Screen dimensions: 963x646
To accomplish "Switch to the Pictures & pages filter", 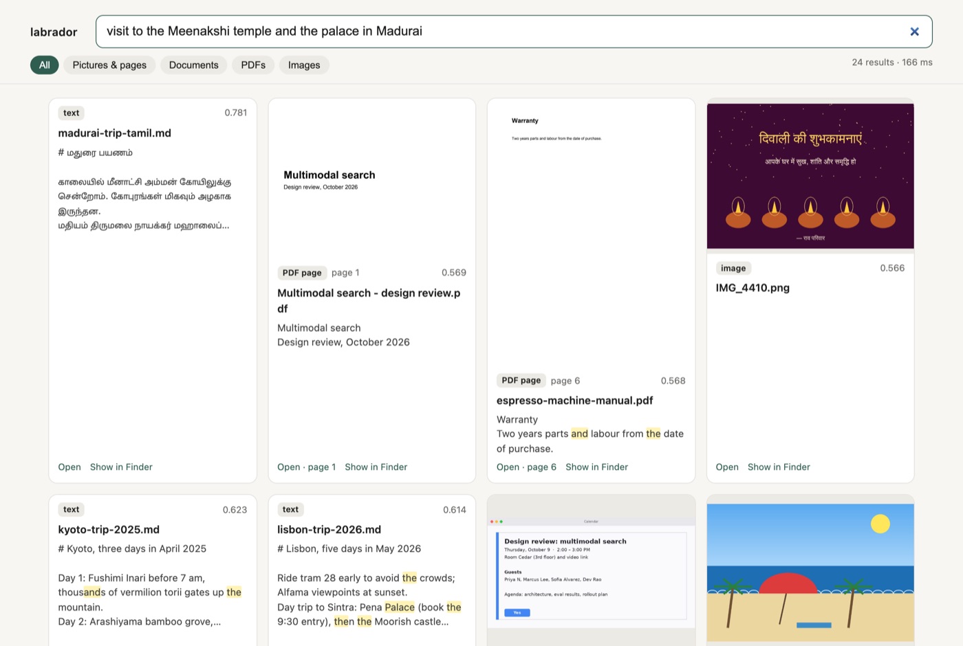I will tap(109, 65).
